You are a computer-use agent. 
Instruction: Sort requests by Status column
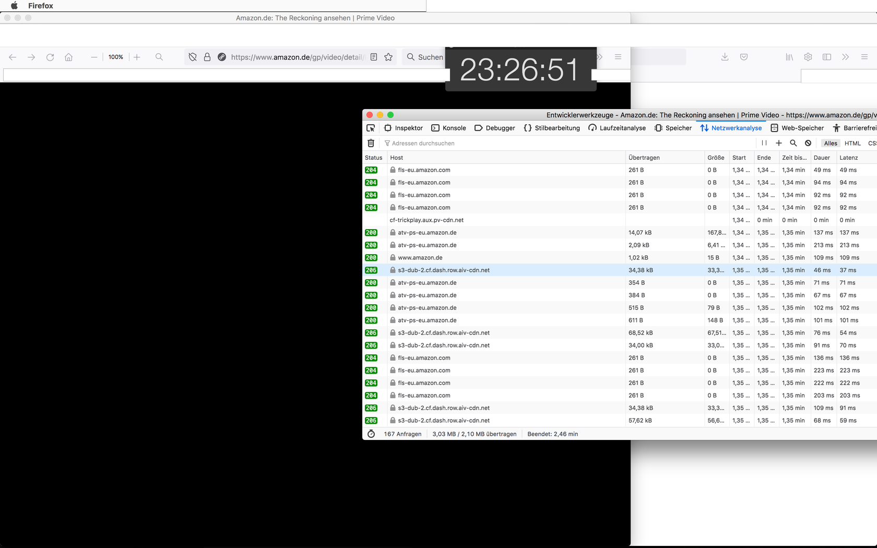point(374,158)
